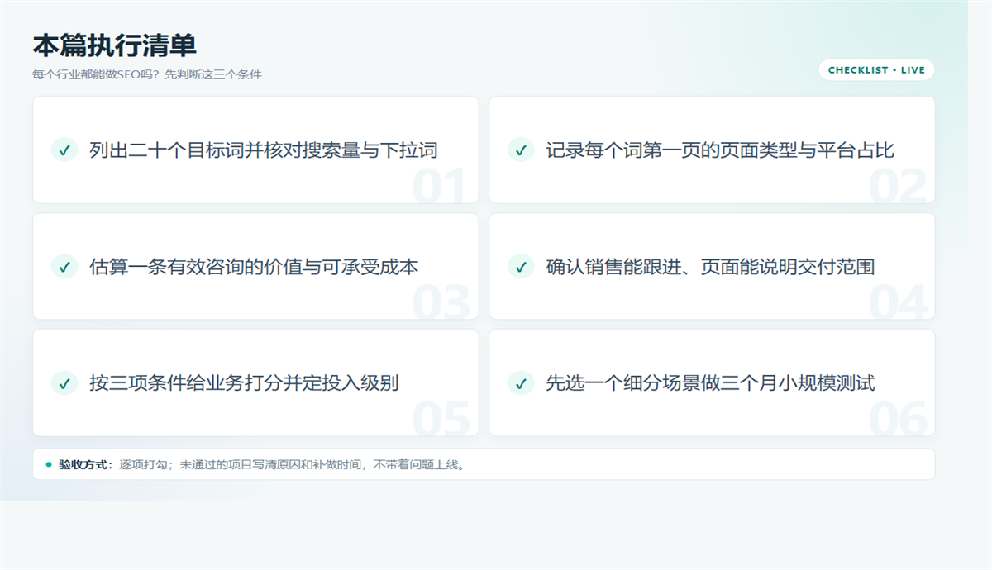The height and width of the screenshot is (570, 992).
Task: Select the text 按三项条件给业务打分并定投入级别
Action: [x=244, y=382]
